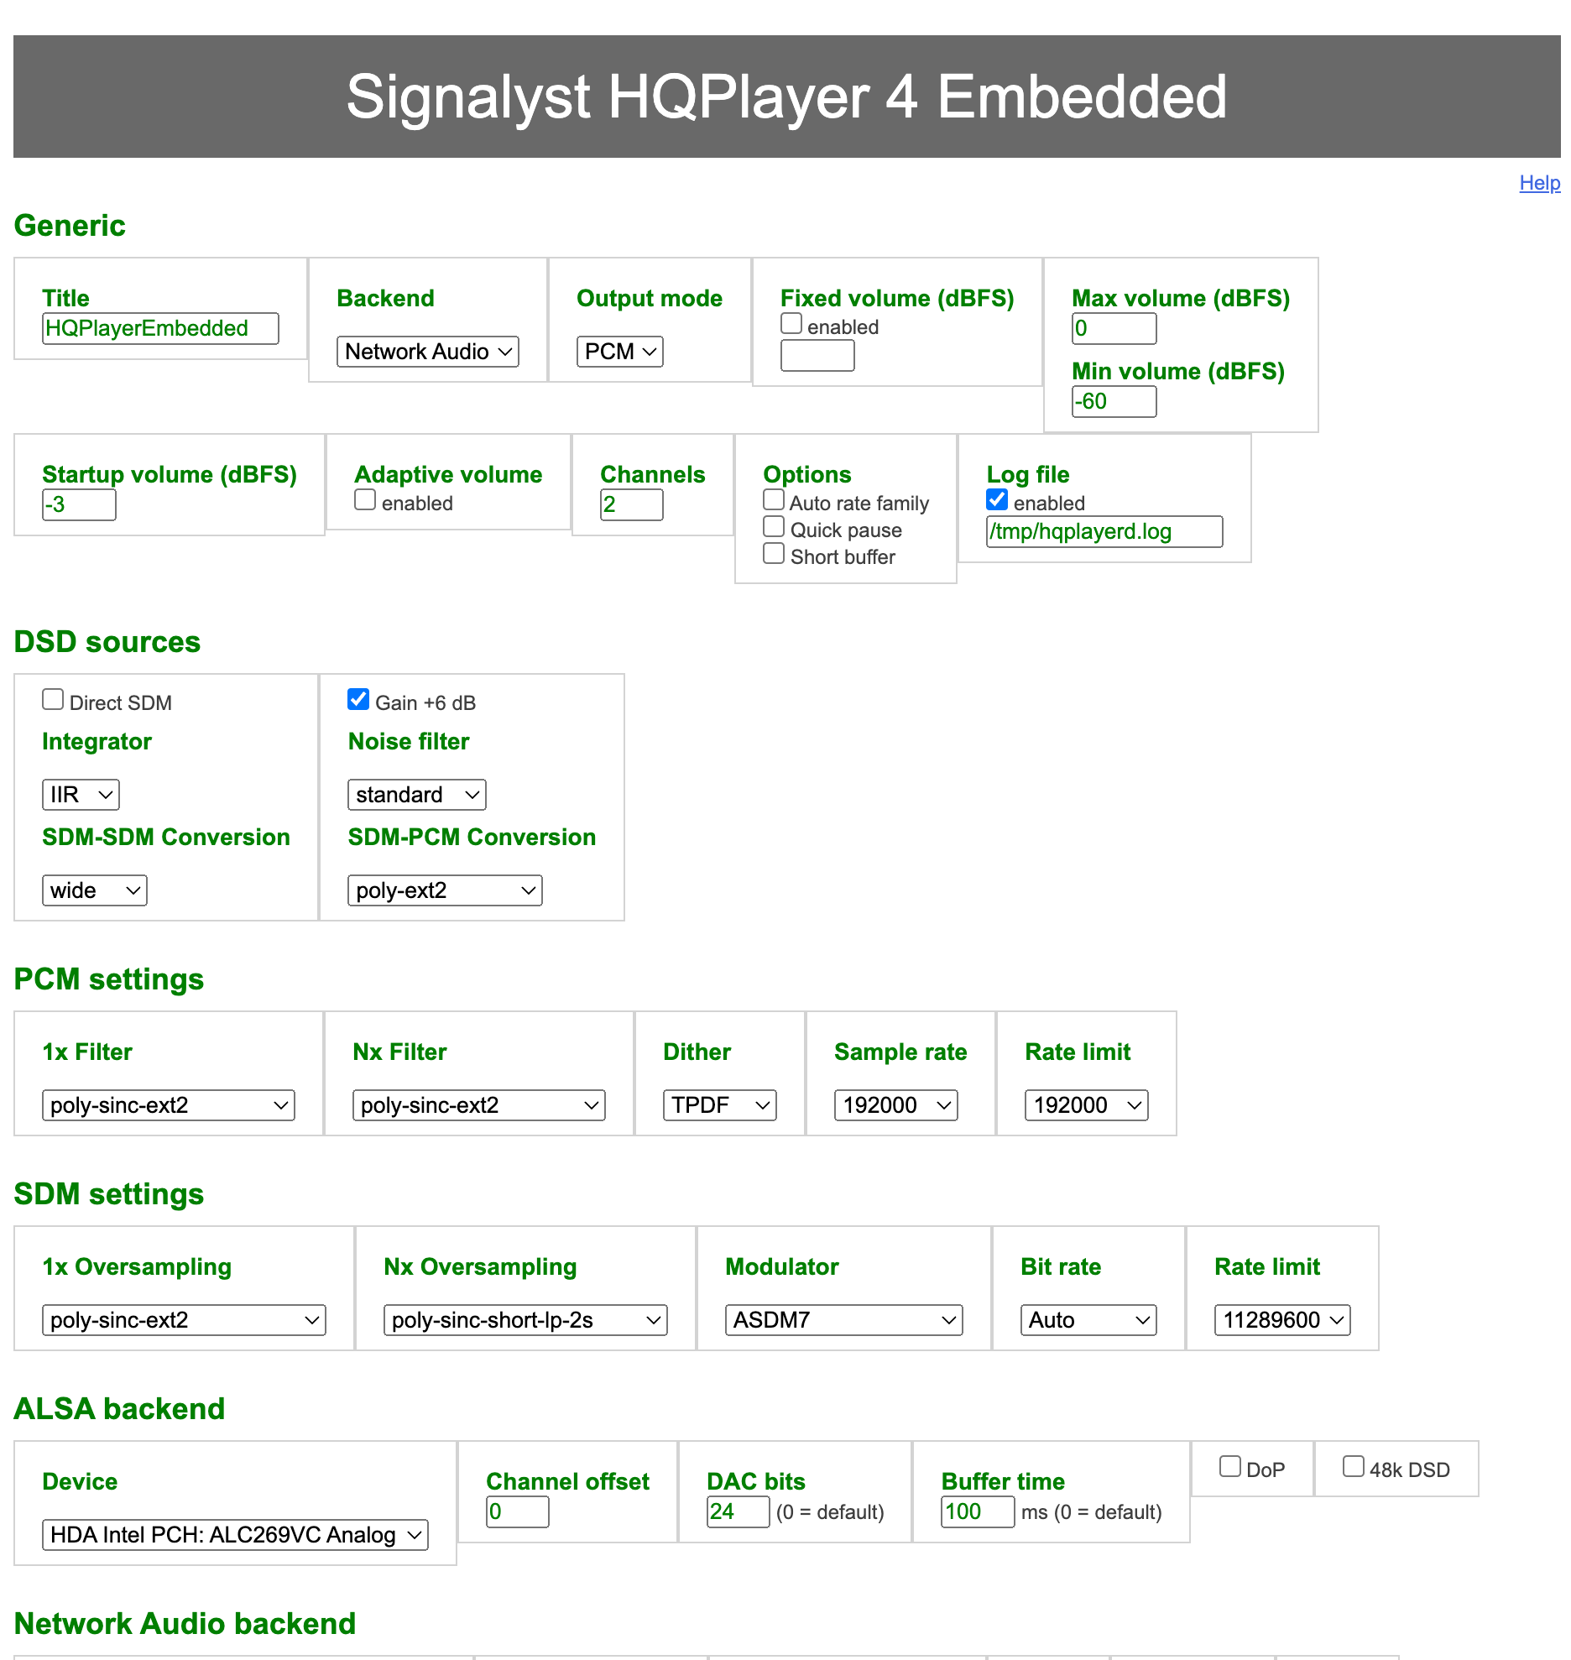Expand the Dither TPDF dropdown

coord(719,1105)
